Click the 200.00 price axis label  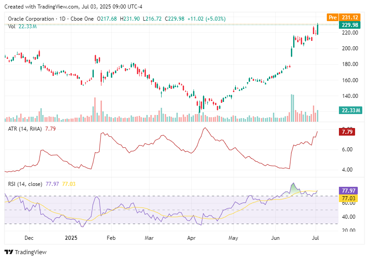(x=350, y=48)
